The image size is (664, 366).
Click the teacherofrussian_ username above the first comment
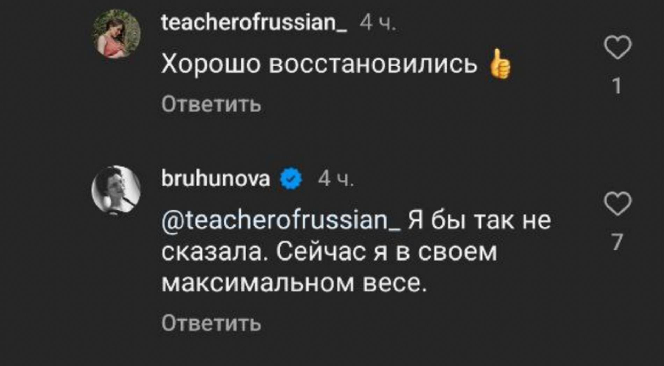coord(254,23)
